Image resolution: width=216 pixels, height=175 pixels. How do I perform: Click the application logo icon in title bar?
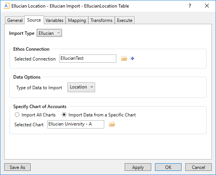(6, 6)
